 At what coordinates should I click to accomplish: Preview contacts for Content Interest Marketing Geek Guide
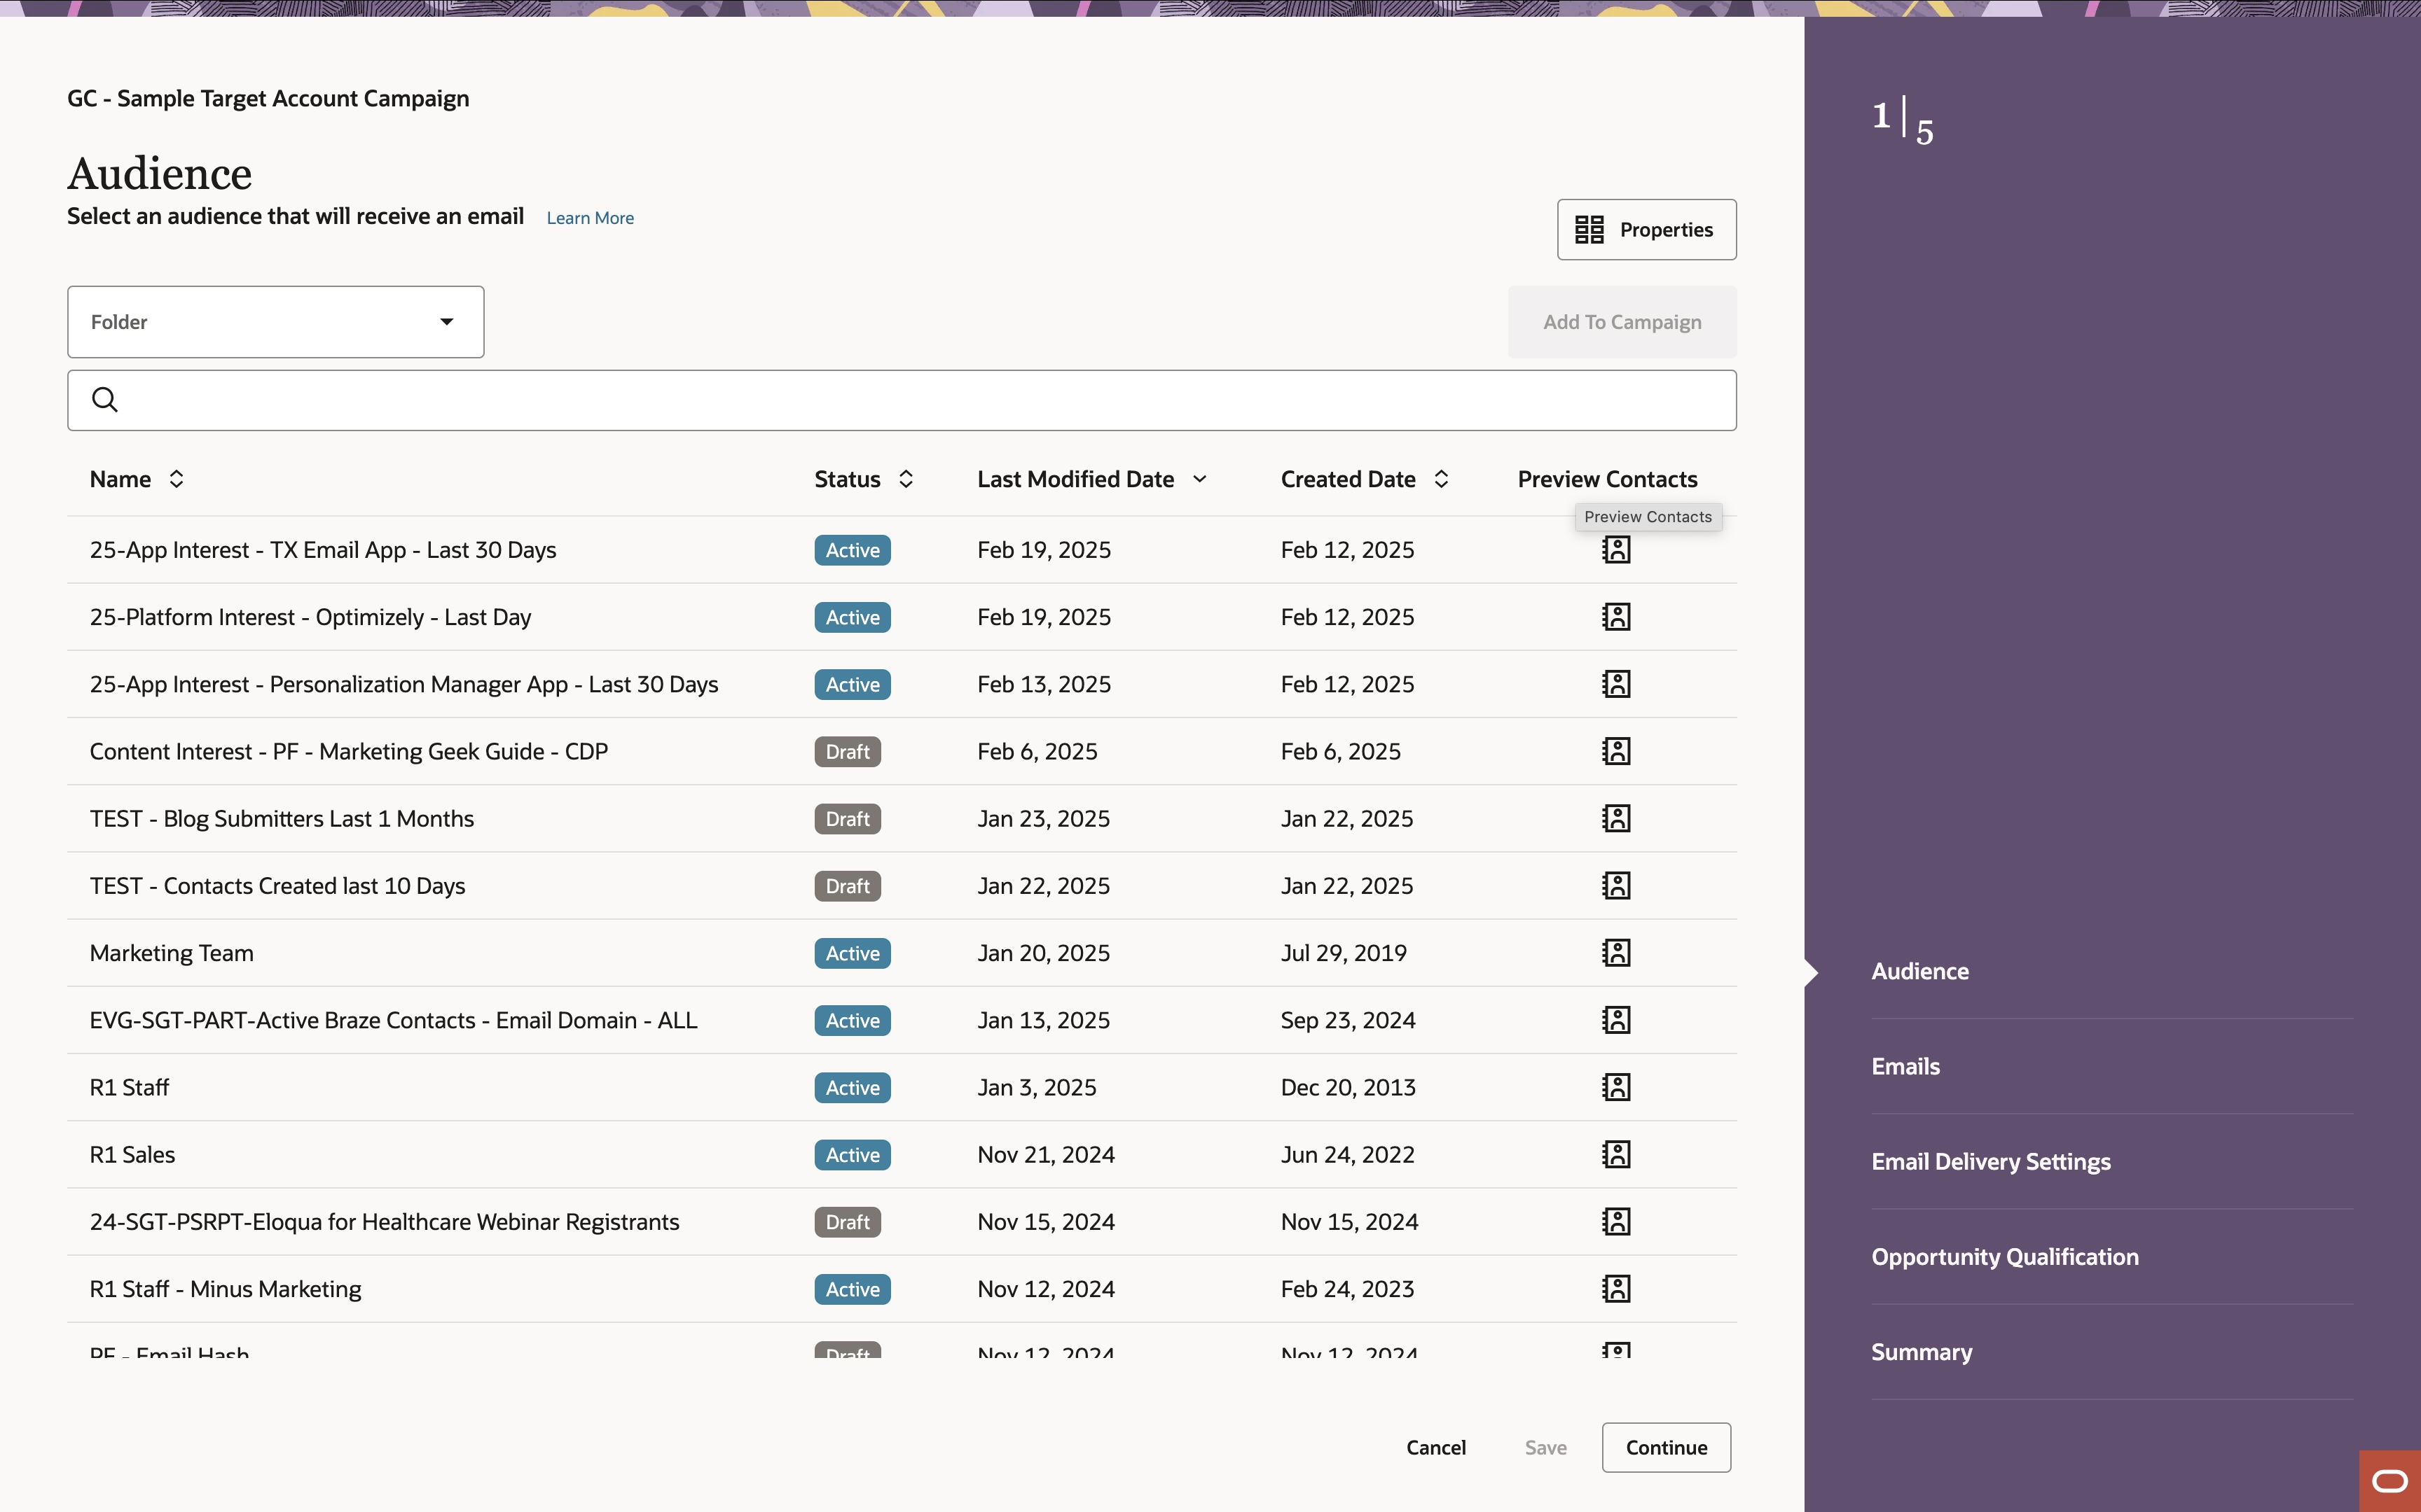pos(1615,750)
